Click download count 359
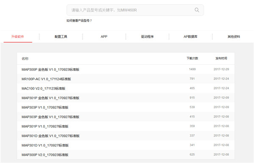The width and height of the screenshot is (254, 163). 192,126
